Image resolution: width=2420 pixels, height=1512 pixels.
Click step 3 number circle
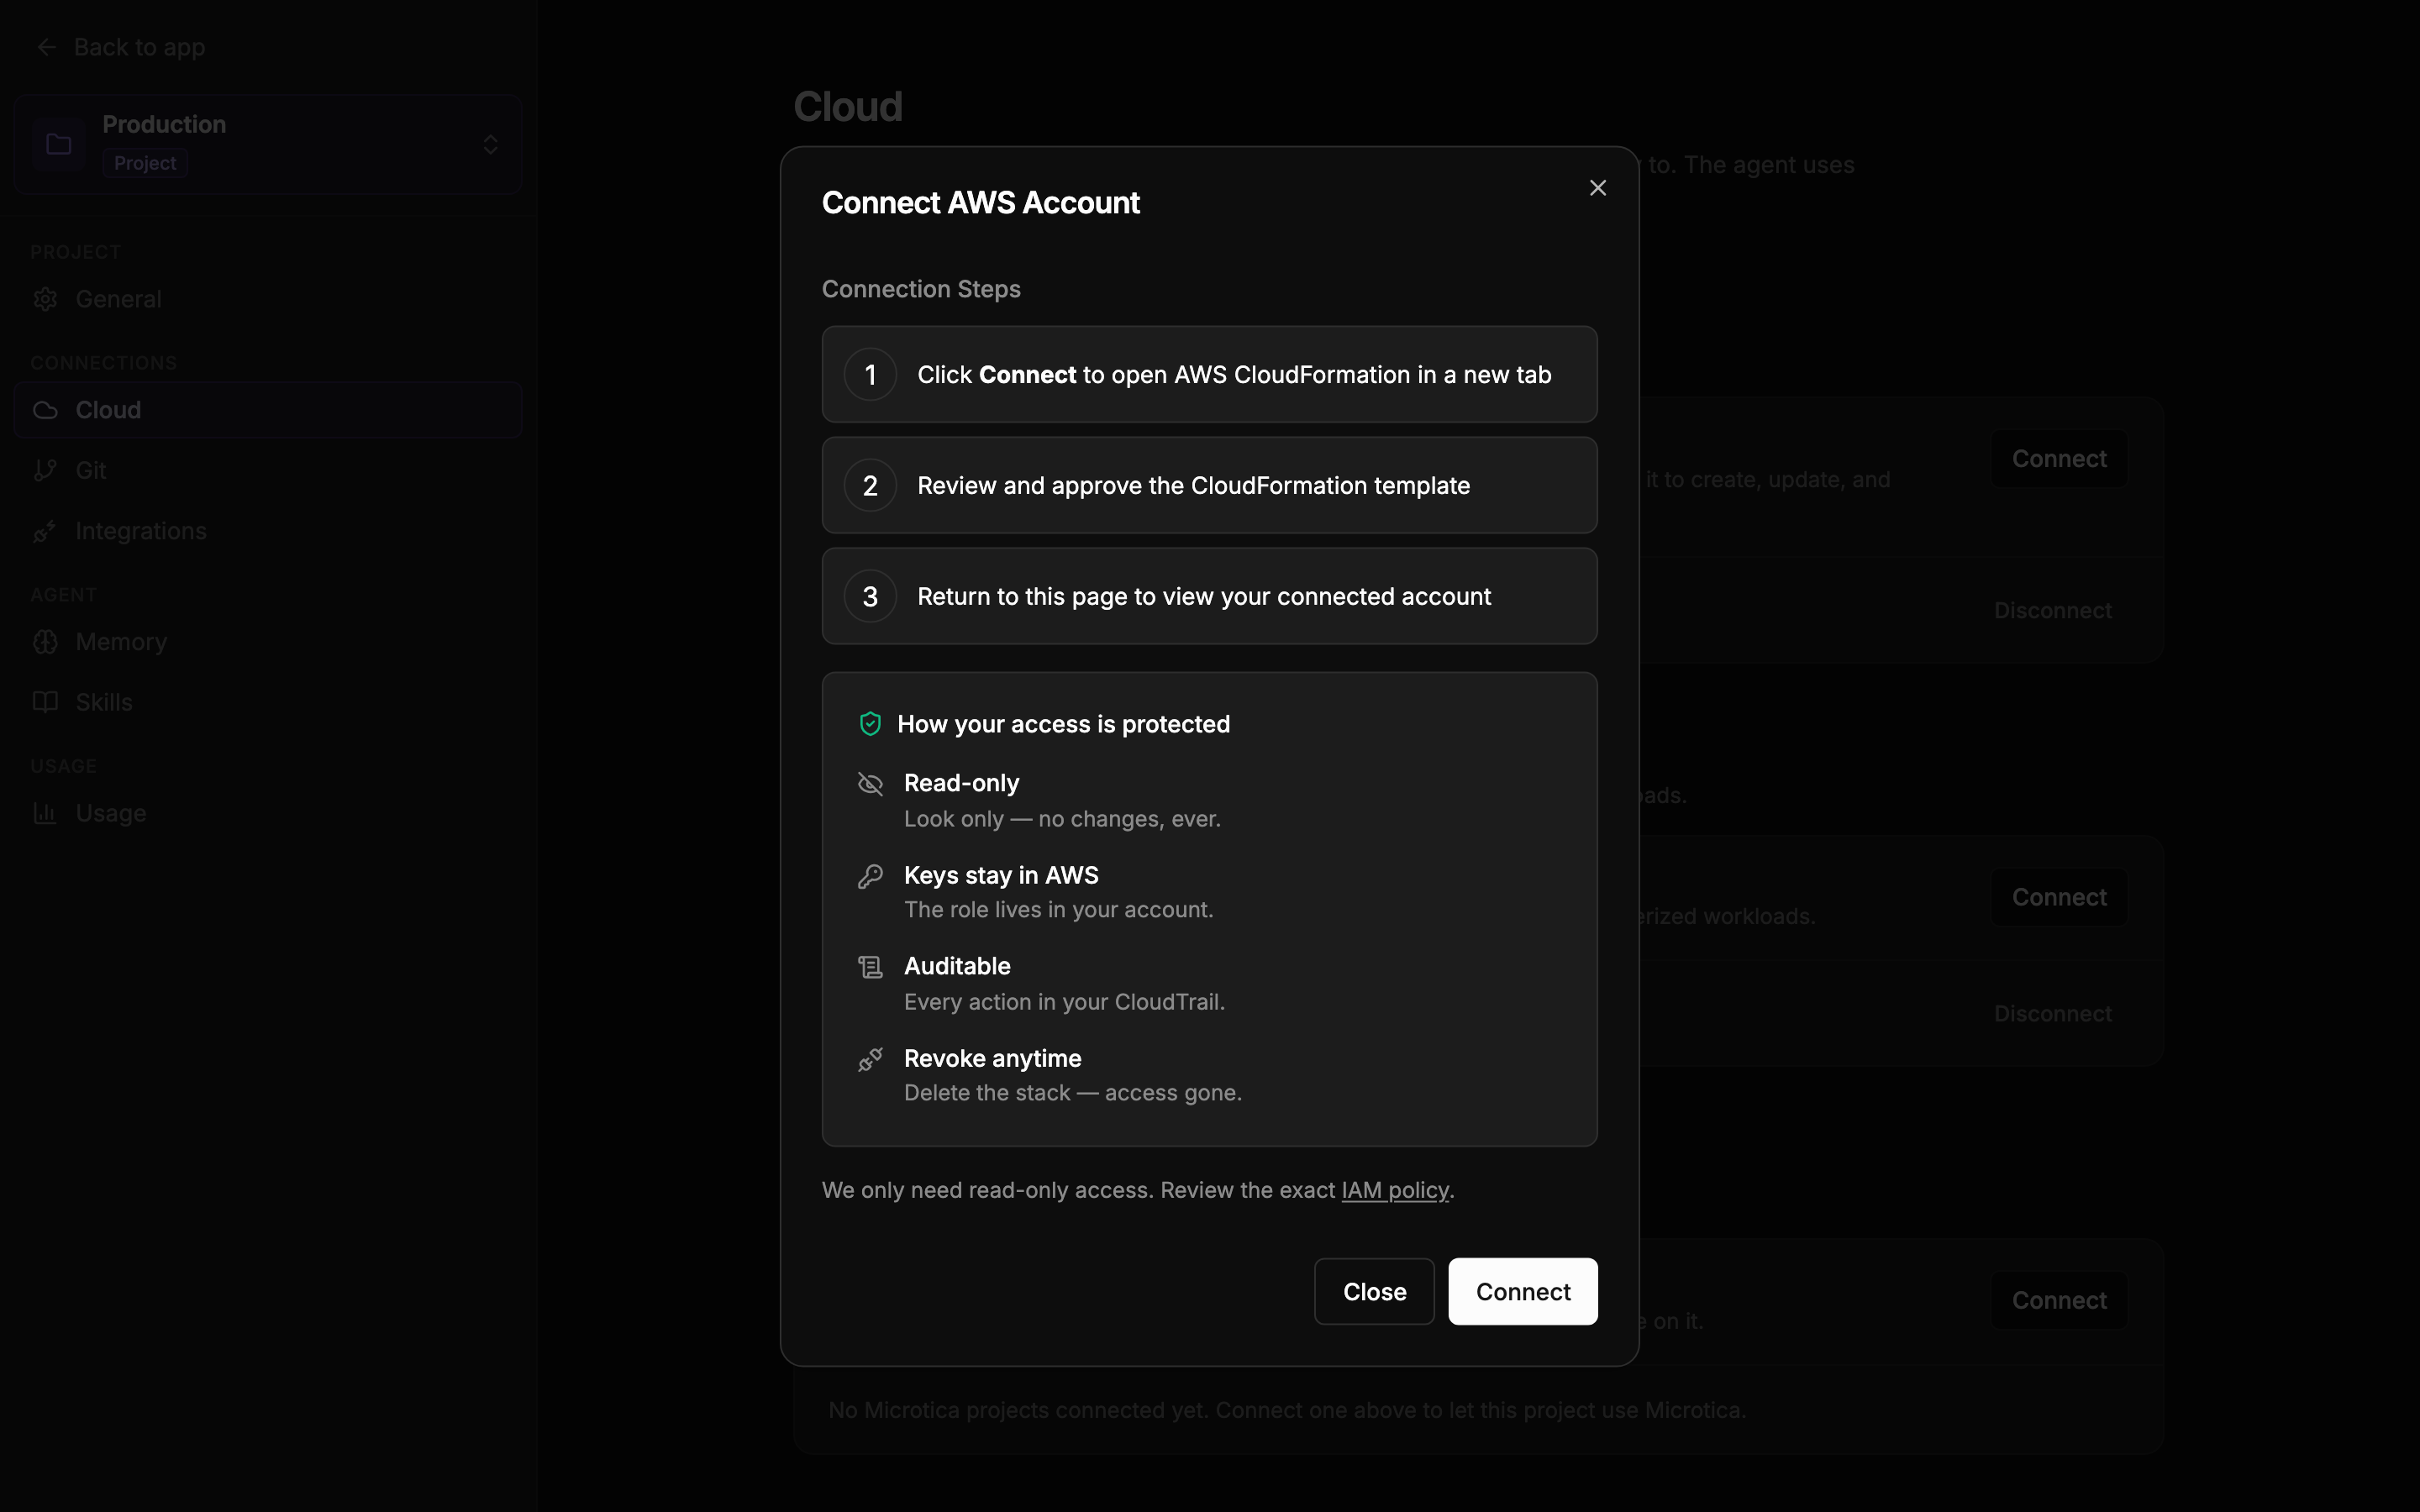pos(870,597)
